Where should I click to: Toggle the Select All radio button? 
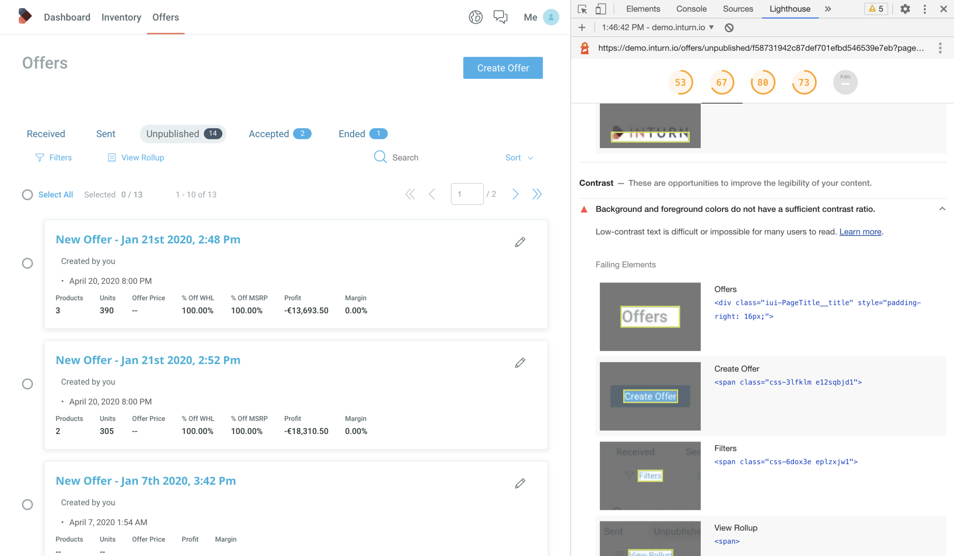tap(27, 195)
